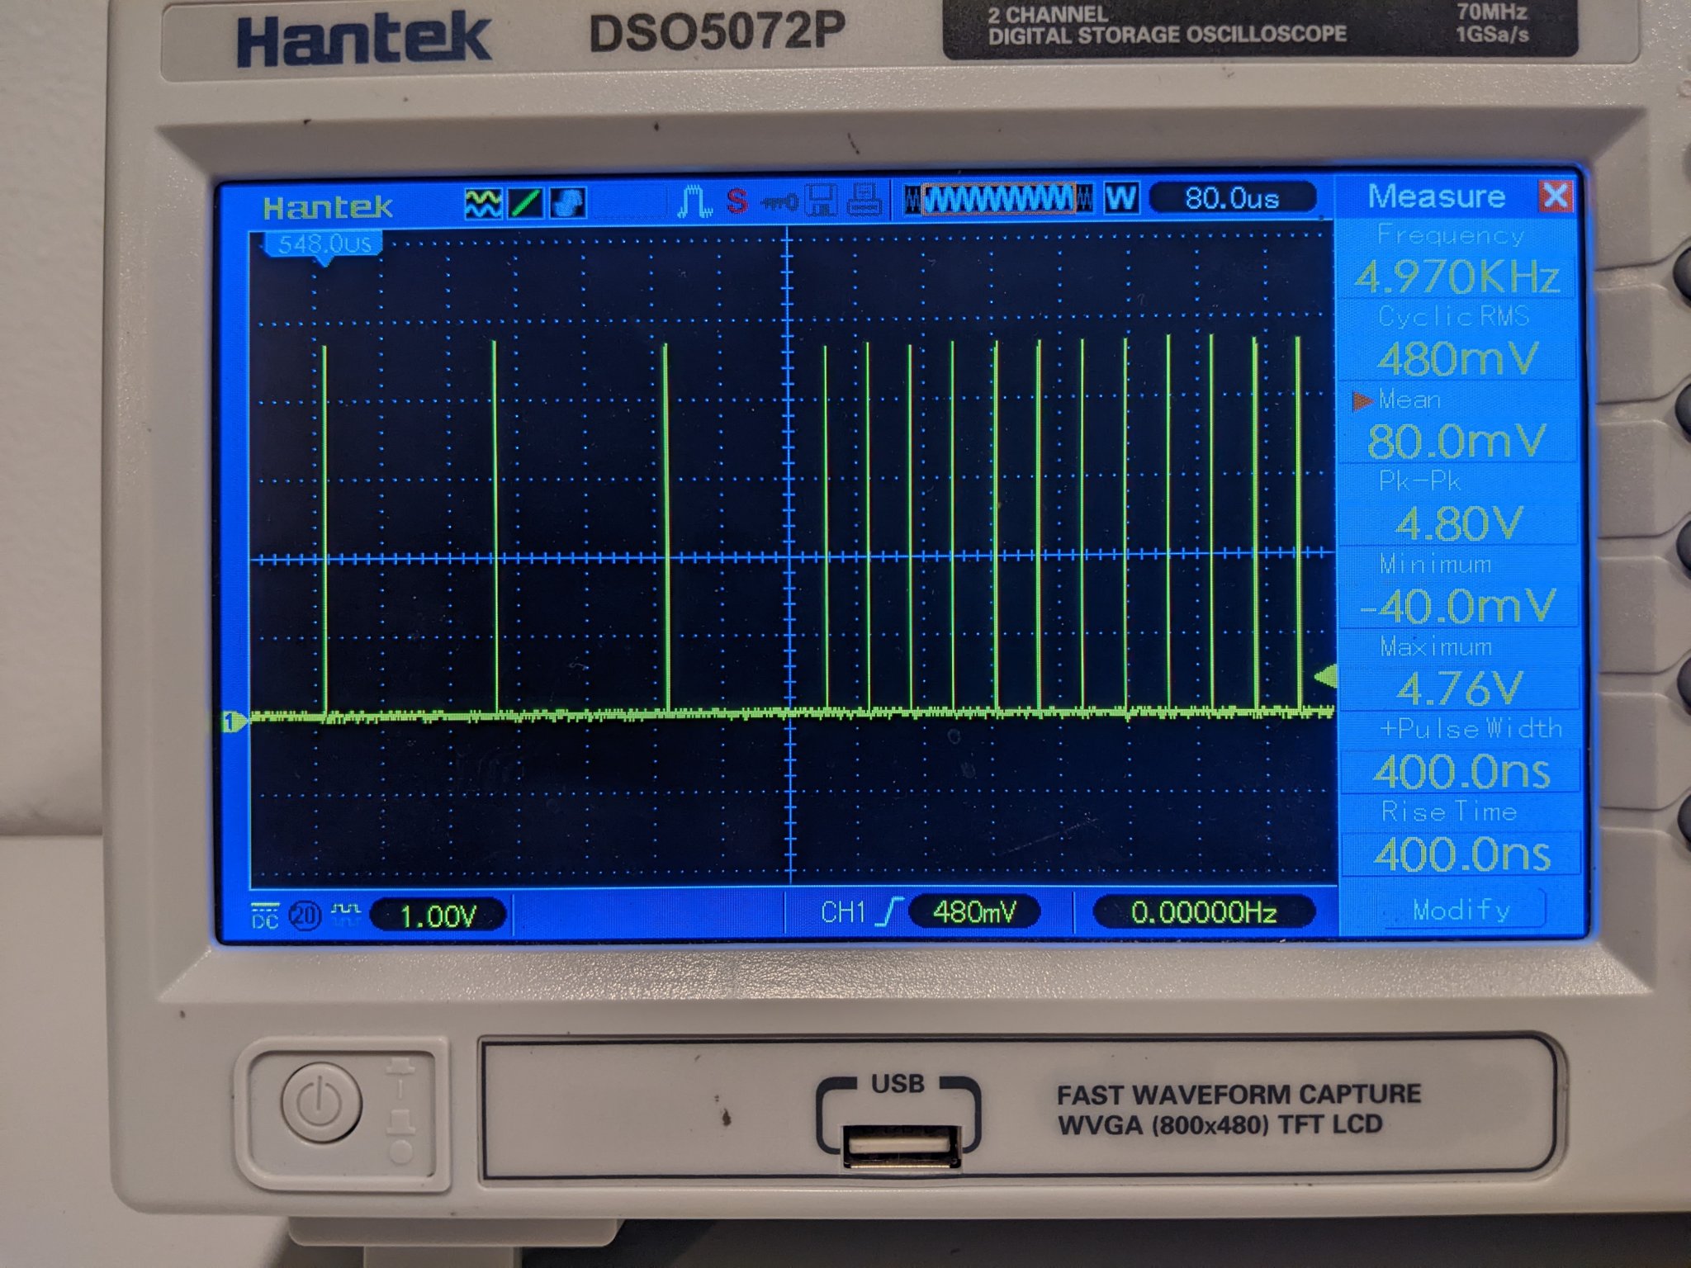Tap the pulse waveform trigger icon
The width and height of the screenshot is (1691, 1268).
tap(694, 201)
